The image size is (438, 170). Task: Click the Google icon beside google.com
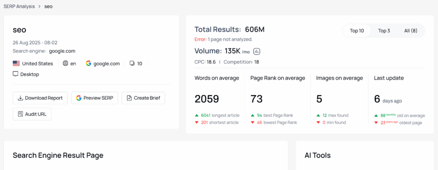click(x=89, y=63)
